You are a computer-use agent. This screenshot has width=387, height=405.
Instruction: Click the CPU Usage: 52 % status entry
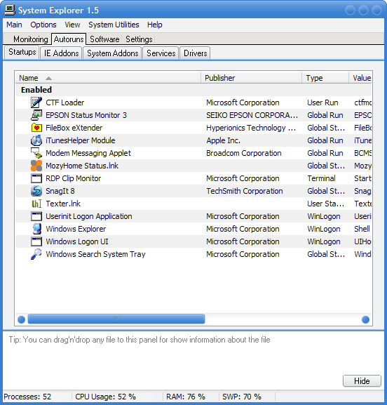click(x=105, y=397)
